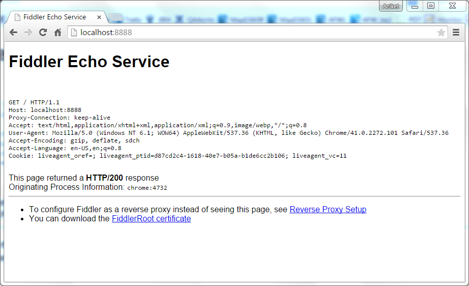Click 'Accept-Encoding: gzip, deflate, sdch' line
469x286 pixels.
[x=74, y=140]
